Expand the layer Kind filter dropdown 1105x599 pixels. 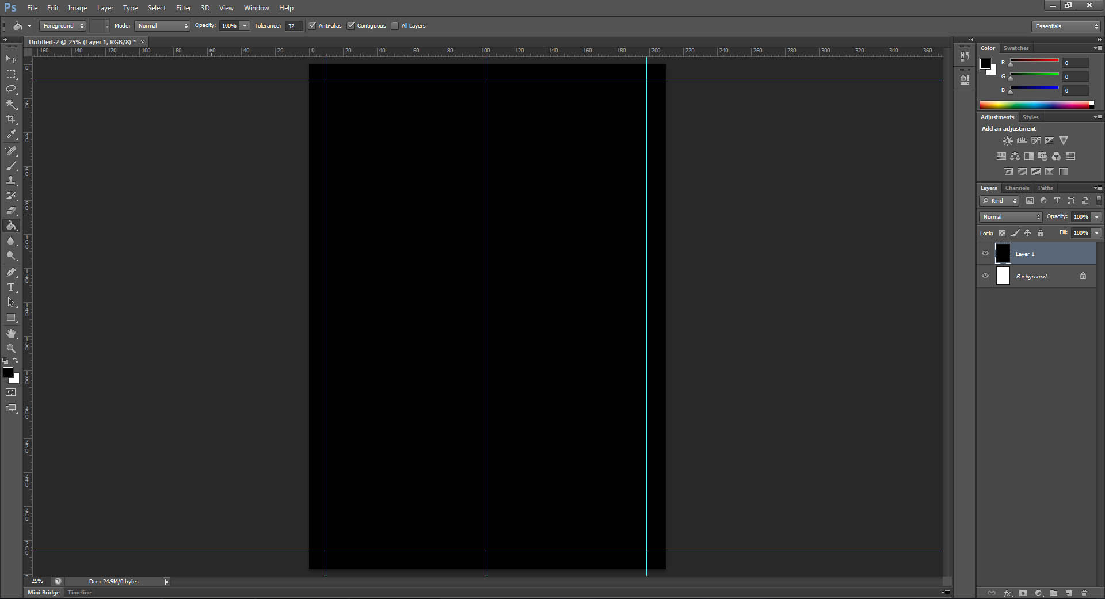[999, 201]
